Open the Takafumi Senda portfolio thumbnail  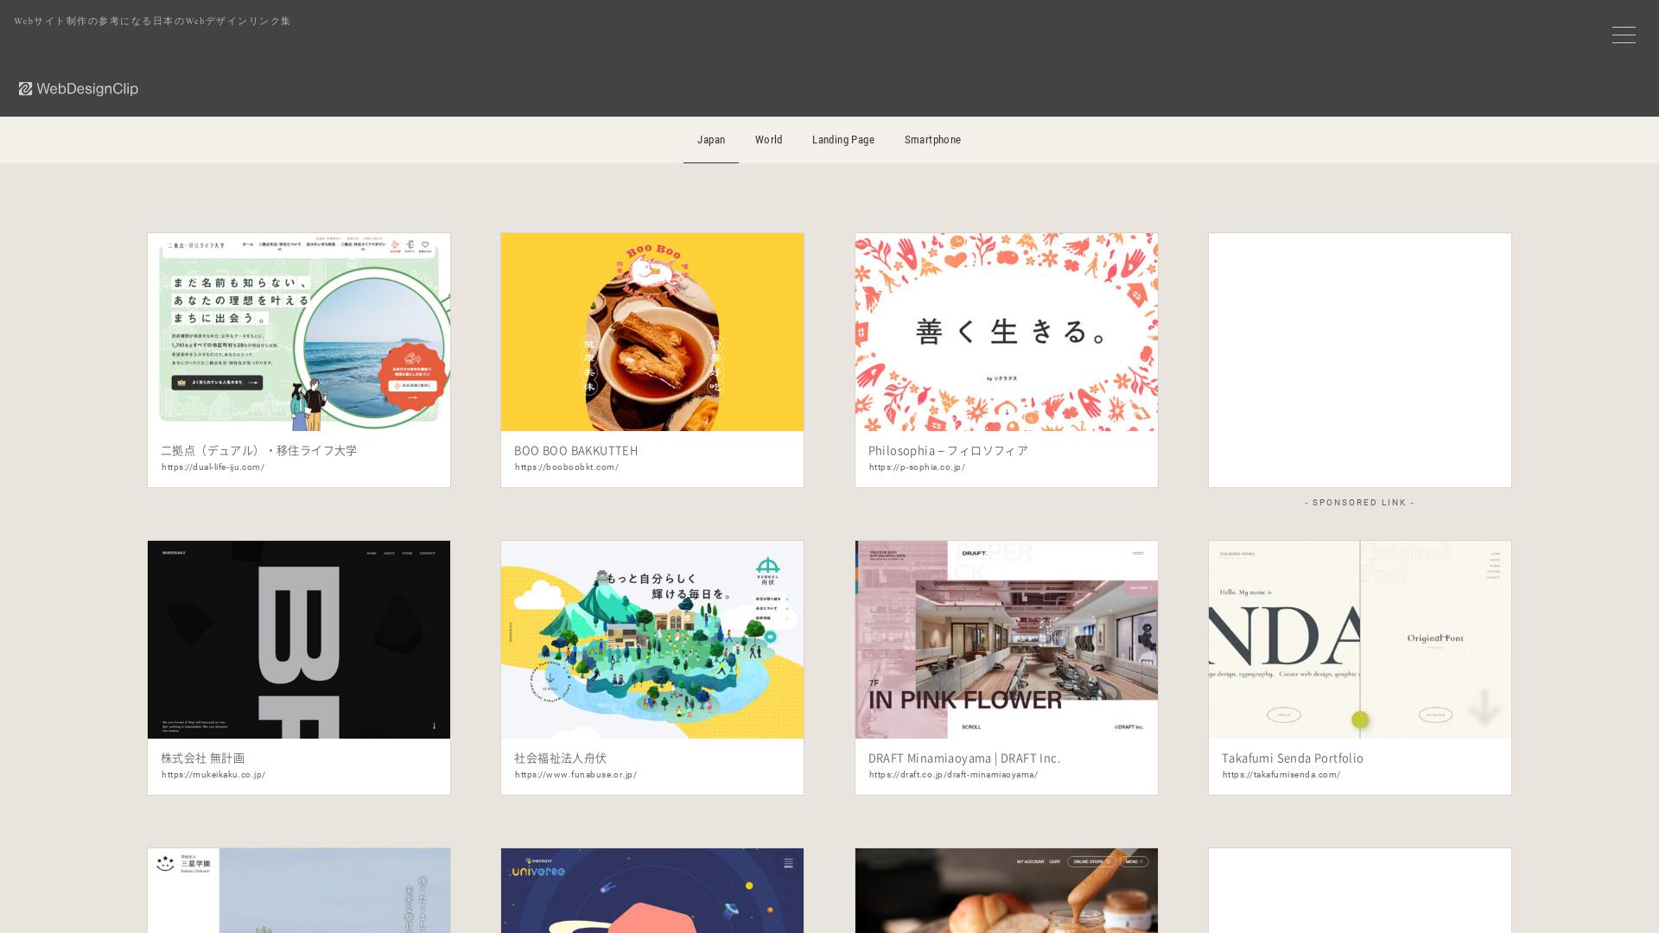[1360, 640]
